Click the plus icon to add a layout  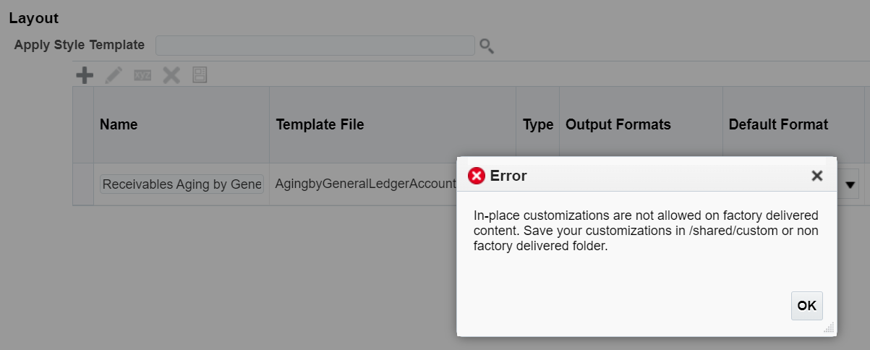pos(85,74)
